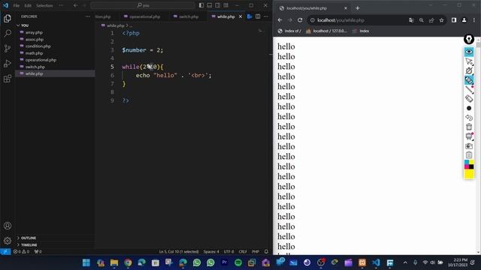The height and width of the screenshot is (270, 481).
Task: Open the browser zoom icon in address bar
Action: point(422,20)
